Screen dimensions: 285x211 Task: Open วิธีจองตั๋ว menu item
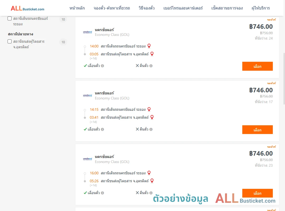point(147,8)
